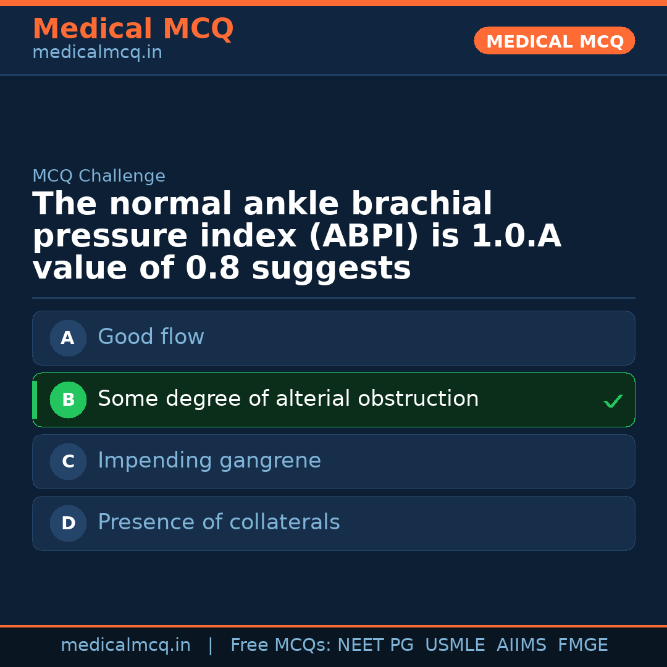Select the C circle badge

68,461
